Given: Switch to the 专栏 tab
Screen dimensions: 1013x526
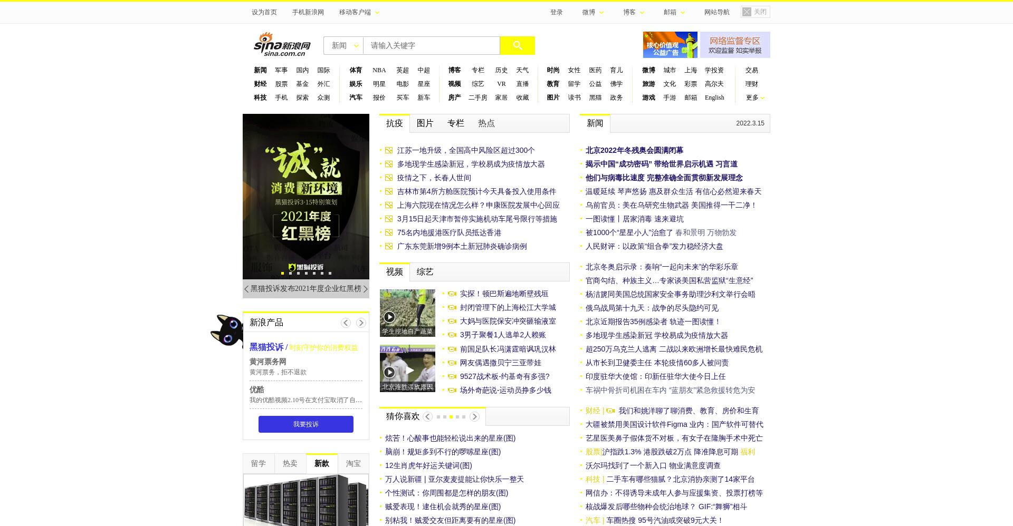Looking at the screenshot, I should (455, 123).
